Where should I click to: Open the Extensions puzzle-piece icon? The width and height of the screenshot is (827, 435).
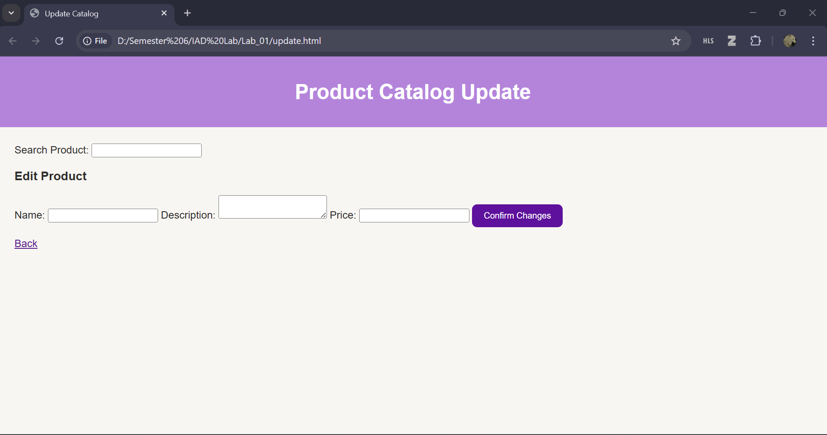[x=756, y=41]
